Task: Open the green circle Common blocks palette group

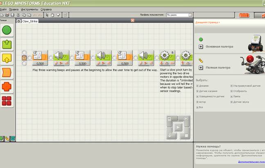Action: tap(7, 30)
